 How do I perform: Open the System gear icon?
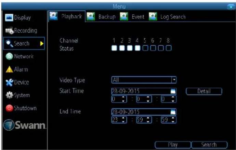pos(9,95)
